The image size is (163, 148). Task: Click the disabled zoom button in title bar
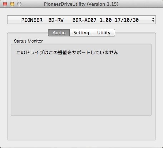[19, 4]
